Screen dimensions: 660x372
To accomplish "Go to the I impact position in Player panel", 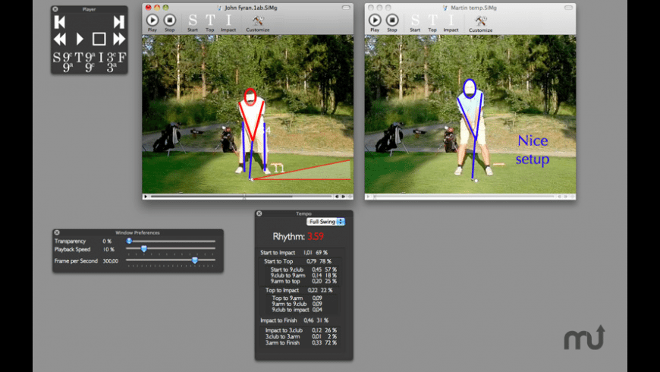I will pos(101,57).
